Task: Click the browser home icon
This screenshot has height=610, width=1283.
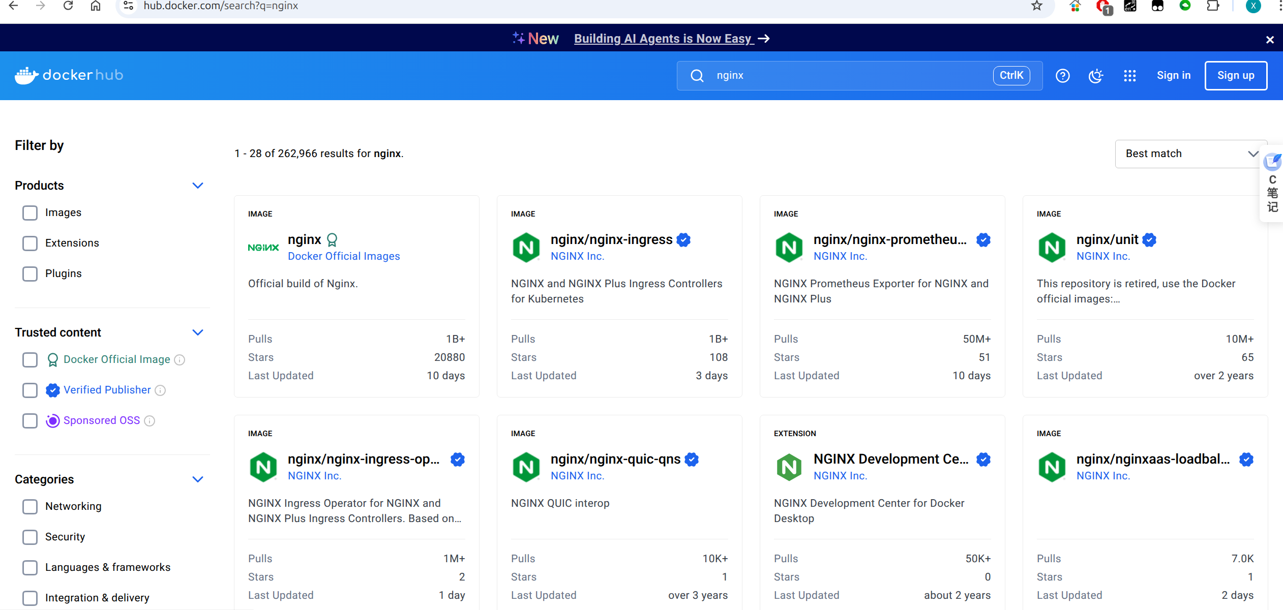Action: point(96,6)
